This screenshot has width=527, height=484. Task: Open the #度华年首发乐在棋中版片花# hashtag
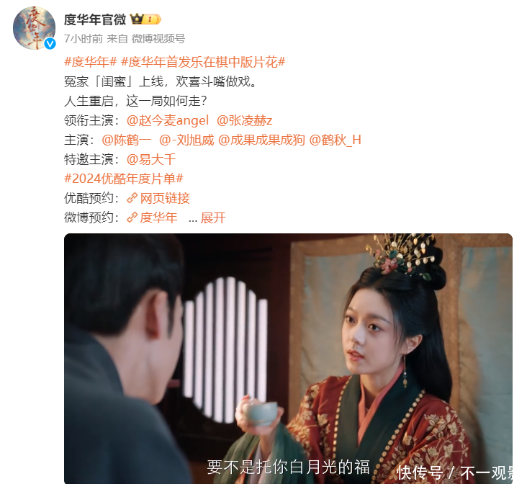click(x=203, y=62)
